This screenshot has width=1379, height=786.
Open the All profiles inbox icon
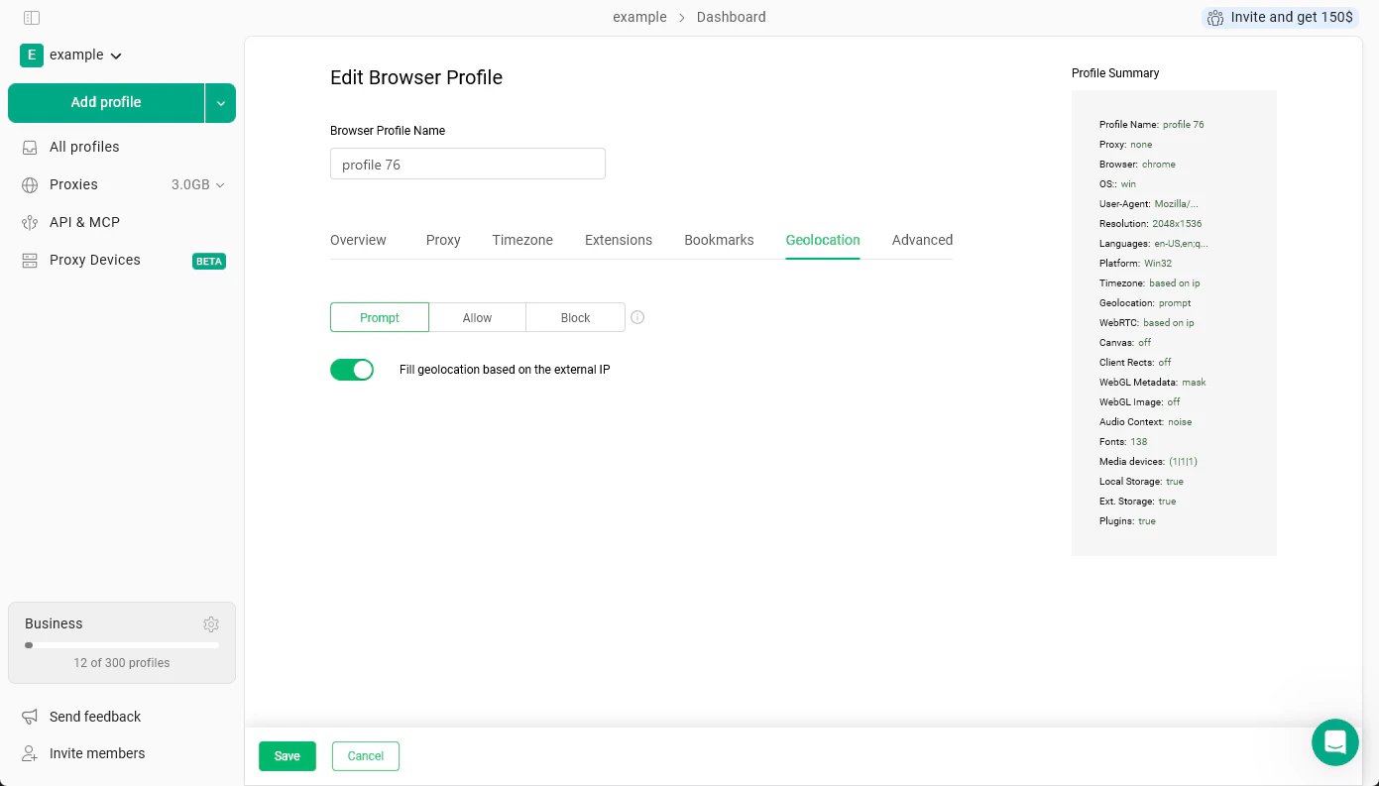click(31, 147)
